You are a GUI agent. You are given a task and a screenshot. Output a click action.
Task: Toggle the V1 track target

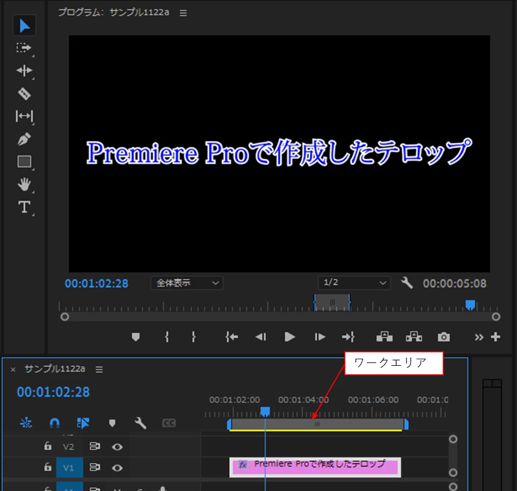[x=69, y=467]
